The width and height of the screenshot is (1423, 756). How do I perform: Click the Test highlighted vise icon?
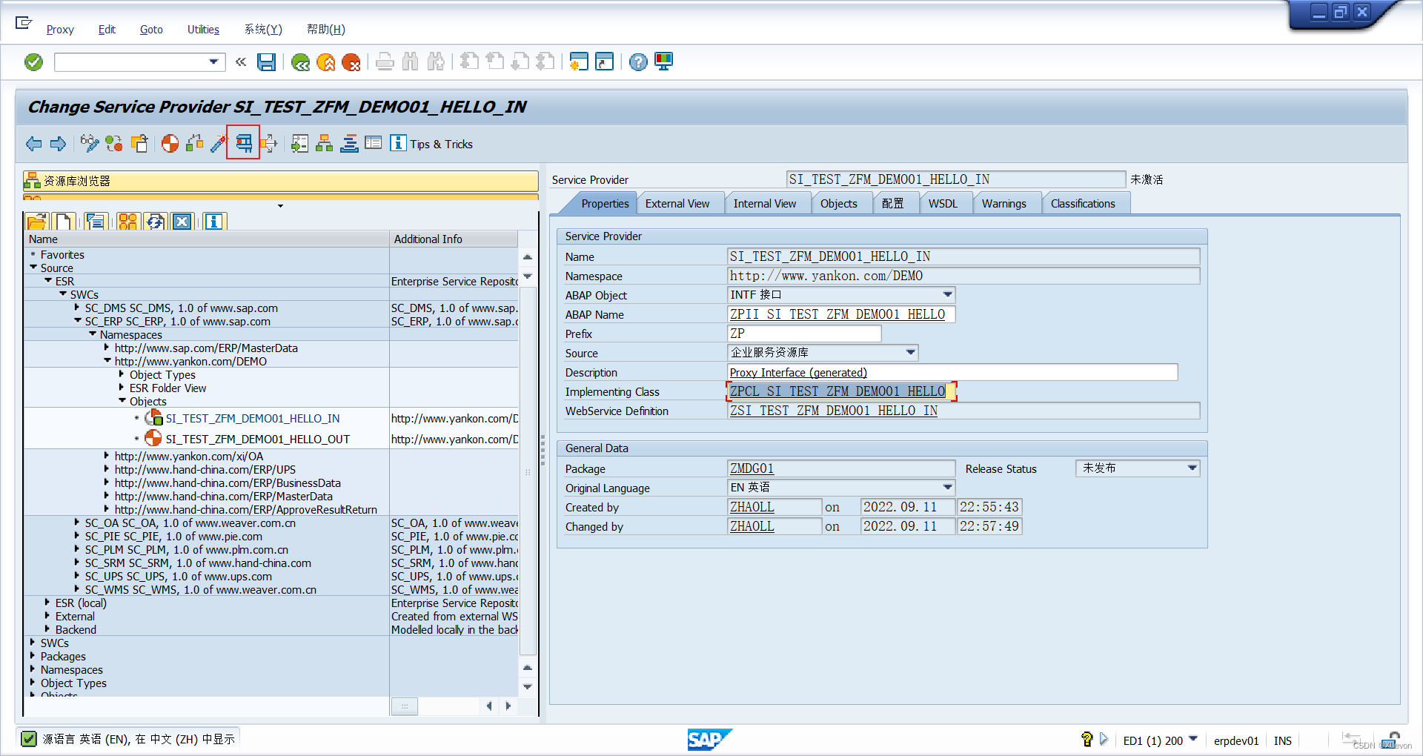point(244,142)
